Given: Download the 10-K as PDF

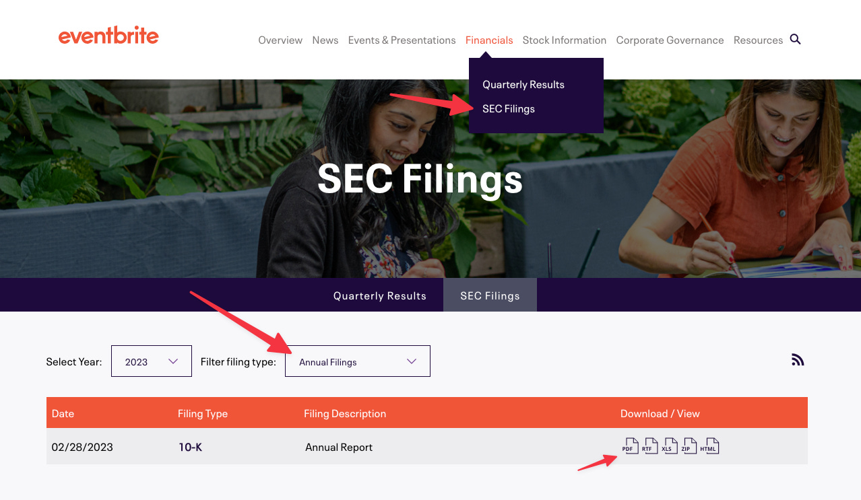Looking at the screenshot, I should [x=631, y=445].
